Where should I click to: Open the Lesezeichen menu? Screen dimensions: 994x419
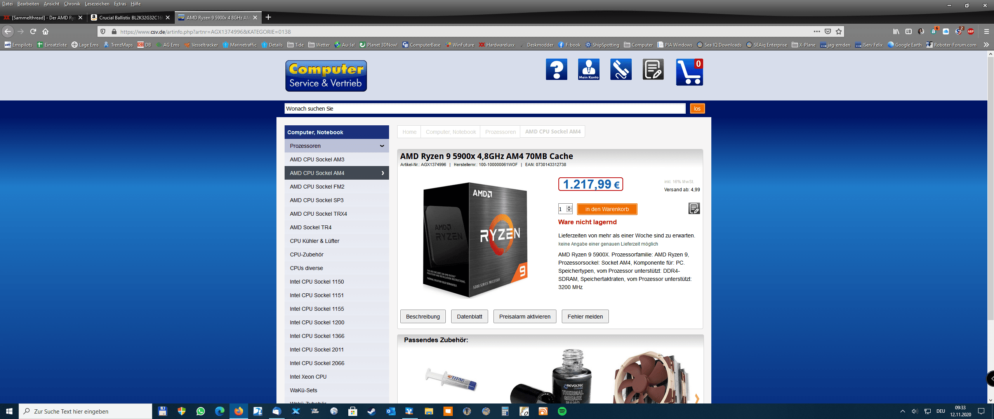[x=97, y=4]
